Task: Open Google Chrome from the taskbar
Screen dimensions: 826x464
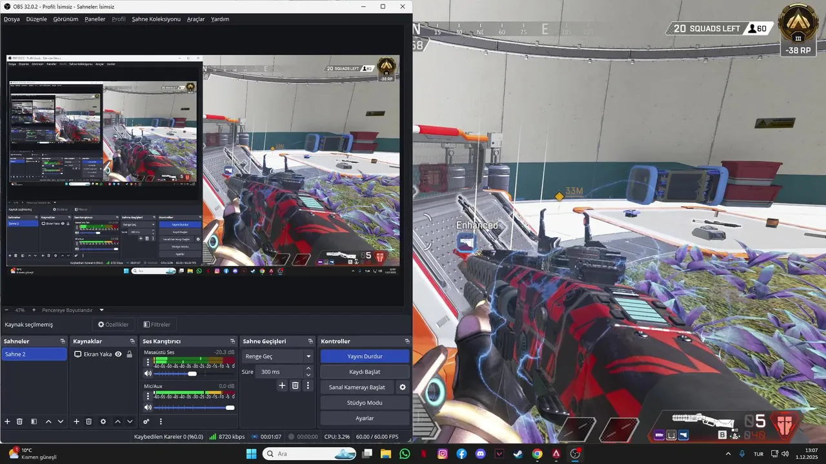Action: point(537,454)
